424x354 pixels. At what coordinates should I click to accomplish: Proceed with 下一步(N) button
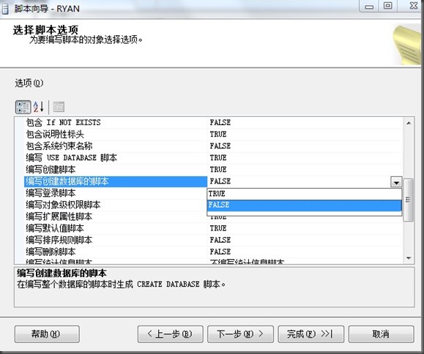[x=240, y=334]
